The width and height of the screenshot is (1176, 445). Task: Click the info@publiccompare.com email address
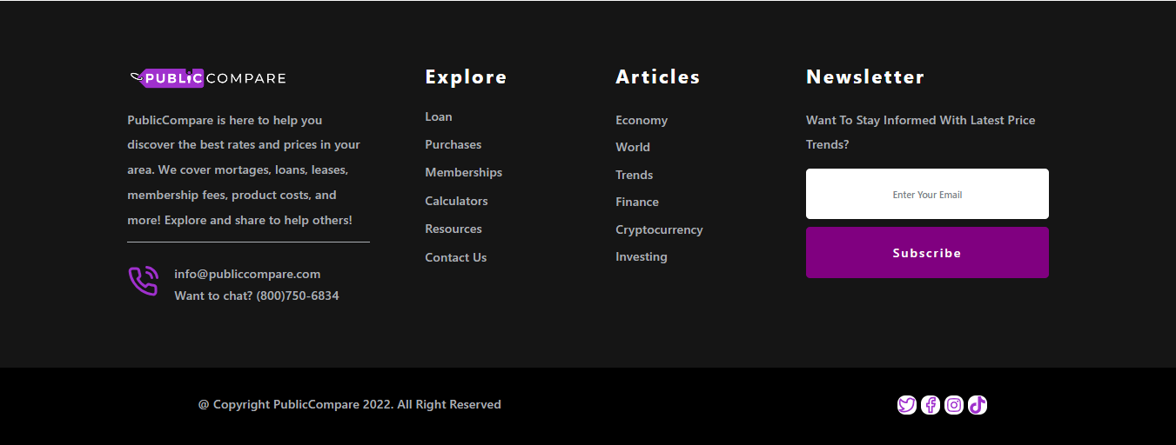(x=247, y=274)
